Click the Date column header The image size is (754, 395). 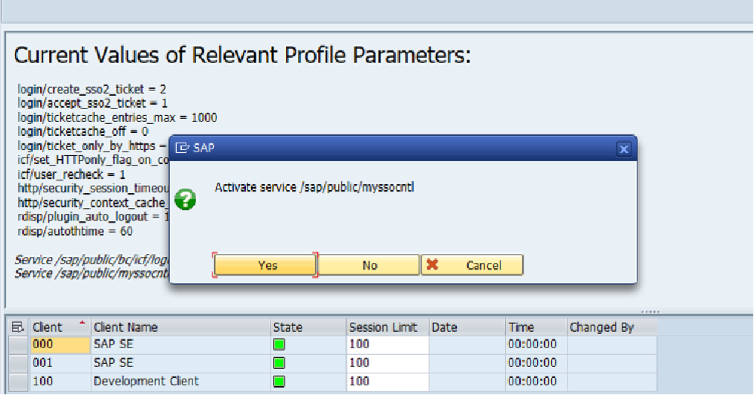467,327
